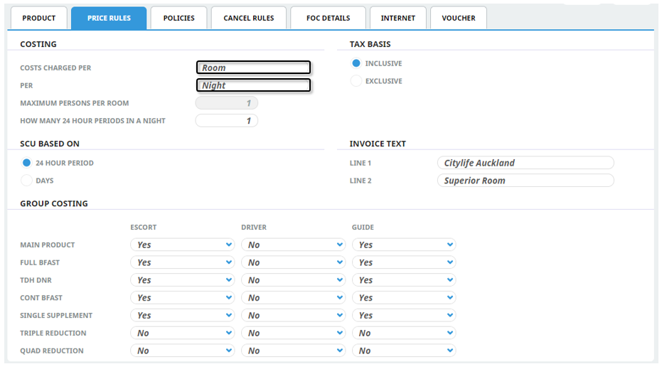Select the Voucher tab
This screenshot has height=369, width=662.
458,18
